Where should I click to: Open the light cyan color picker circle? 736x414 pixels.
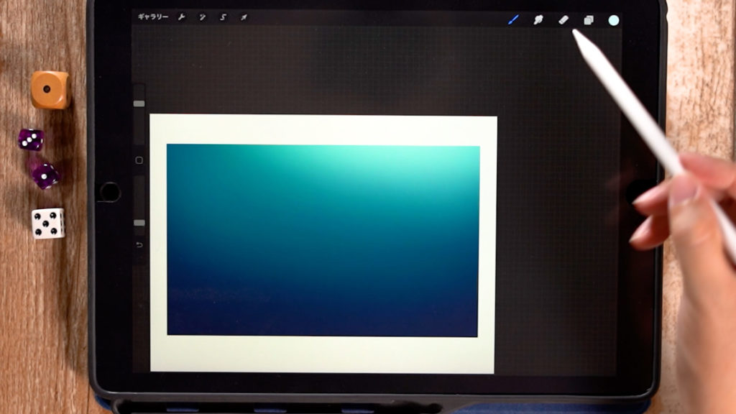click(x=614, y=20)
